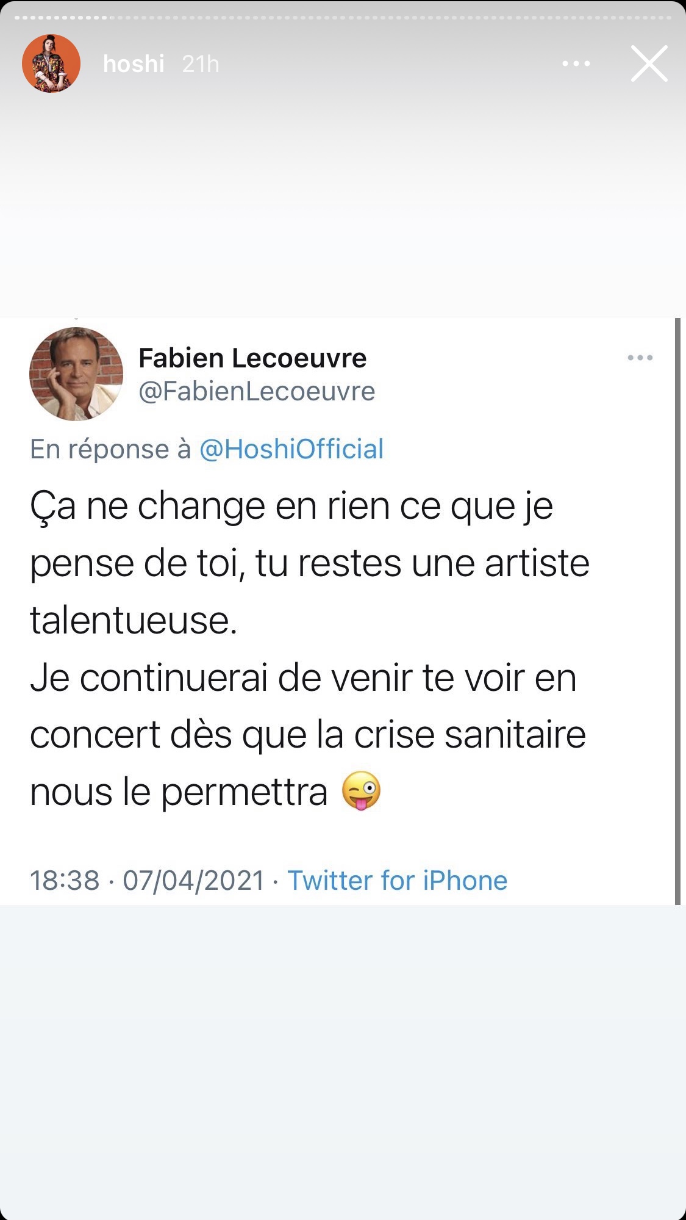686x1220 pixels.
Task: Click the 21h story timestamp
Action: point(201,63)
